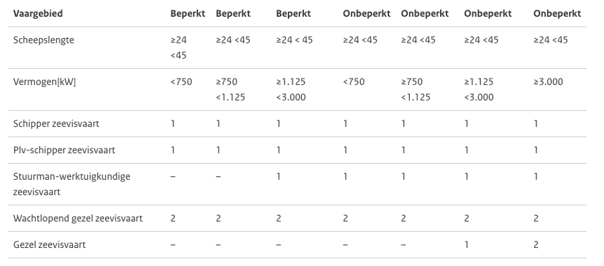Image resolution: width=604 pixels, height=266 pixels.
Task: Select the Stuurman-werktuigkundige zeevisvaart label
Action: (x=72, y=184)
